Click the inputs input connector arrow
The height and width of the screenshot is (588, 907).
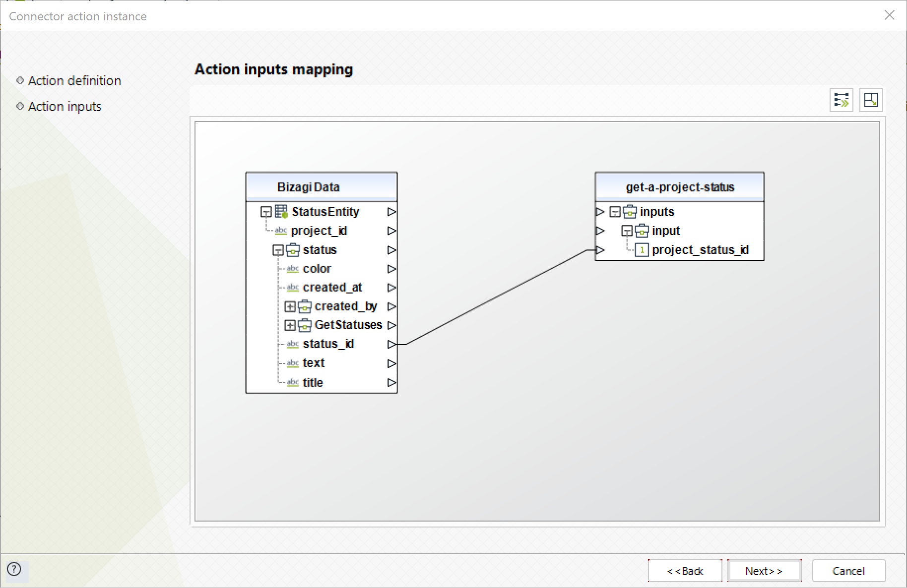pyautogui.click(x=600, y=212)
